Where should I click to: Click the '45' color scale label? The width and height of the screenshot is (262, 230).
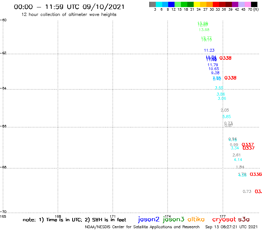[243, 9]
